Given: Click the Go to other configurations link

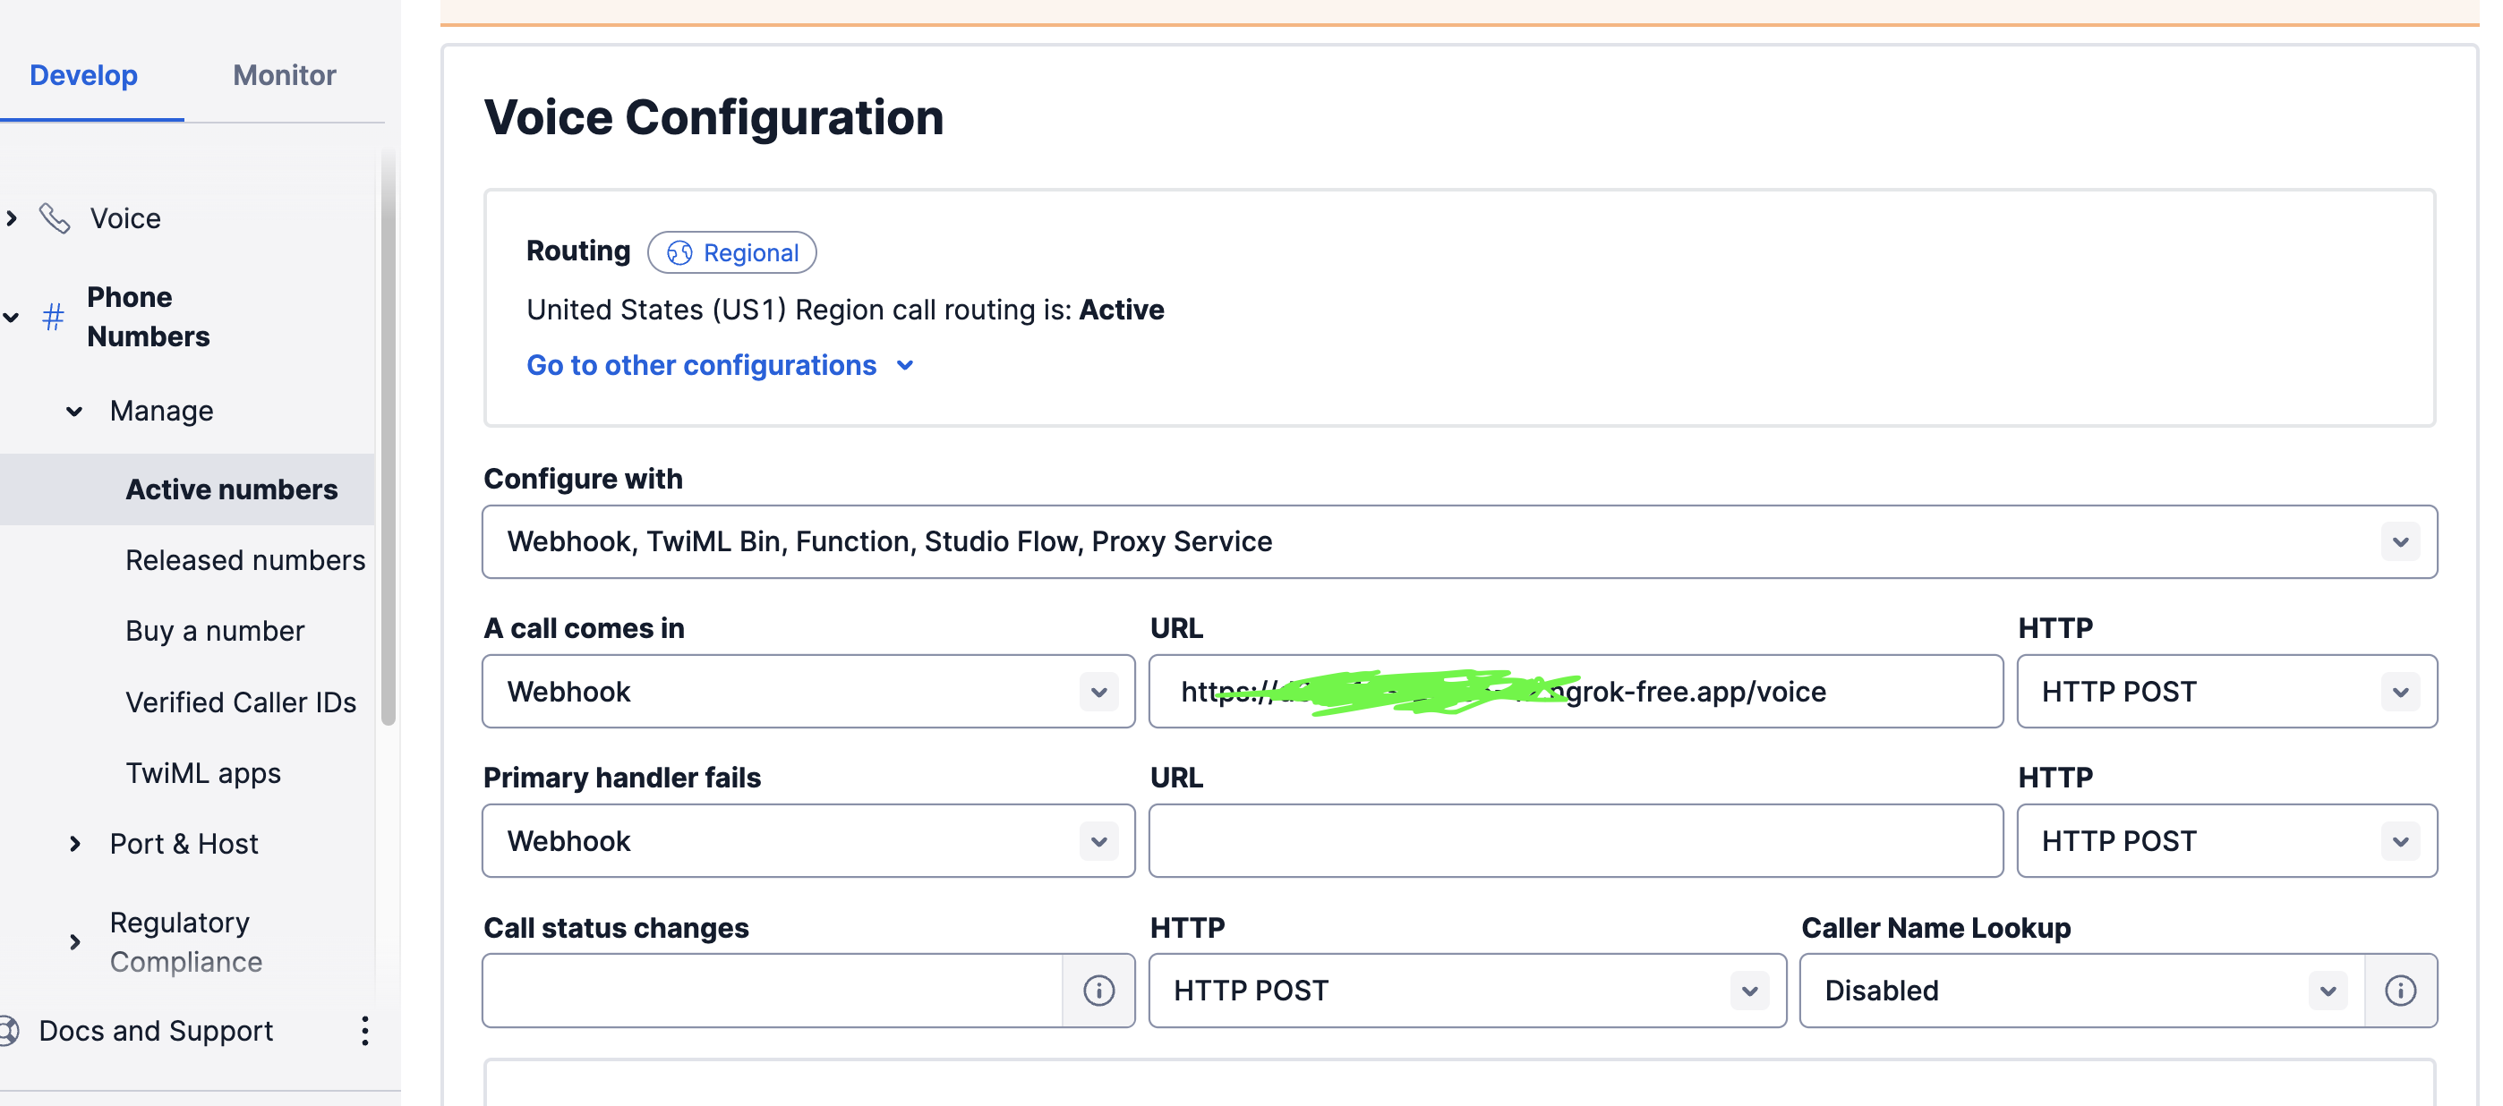Looking at the screenshot, I should tap(702, 365).
